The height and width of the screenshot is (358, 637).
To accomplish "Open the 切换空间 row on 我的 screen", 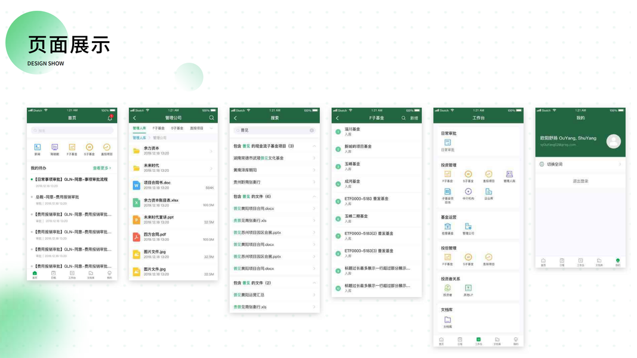I will coord(580,165).
